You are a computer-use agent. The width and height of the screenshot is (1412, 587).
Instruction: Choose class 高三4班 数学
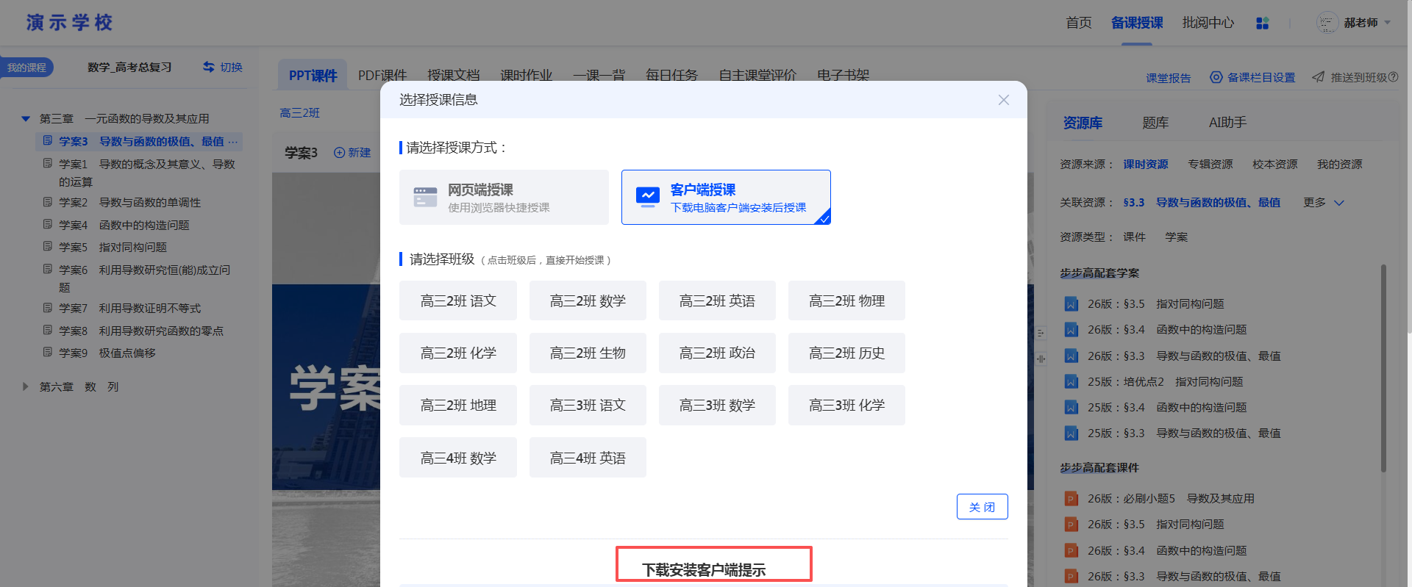[458, 458]
